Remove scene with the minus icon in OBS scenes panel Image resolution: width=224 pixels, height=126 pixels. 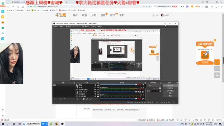pos(57,99)
